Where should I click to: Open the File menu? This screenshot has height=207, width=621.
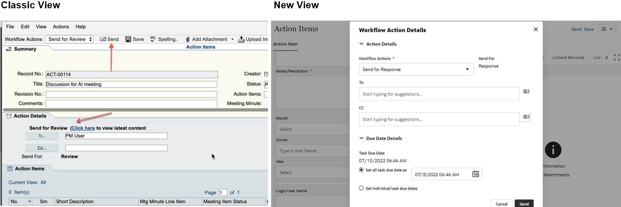(10, 27)
